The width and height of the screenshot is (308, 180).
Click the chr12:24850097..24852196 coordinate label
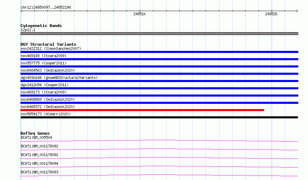click(46, 7)
